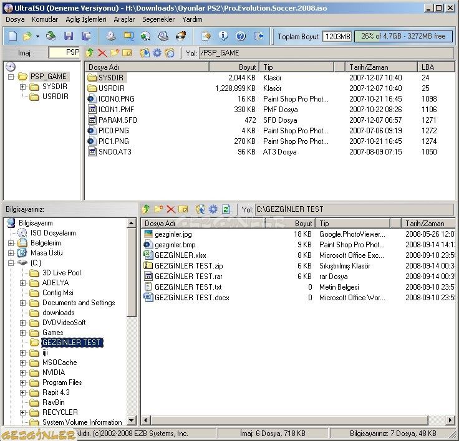Click the New image blank-page icon
The image size is (459, 441).
(x=12, y=36)
